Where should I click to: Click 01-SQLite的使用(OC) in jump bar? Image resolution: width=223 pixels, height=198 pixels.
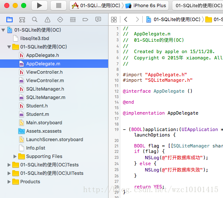point(177,19)
